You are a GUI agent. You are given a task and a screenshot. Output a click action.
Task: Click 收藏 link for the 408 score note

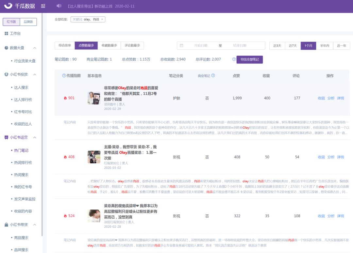(321, 157)
